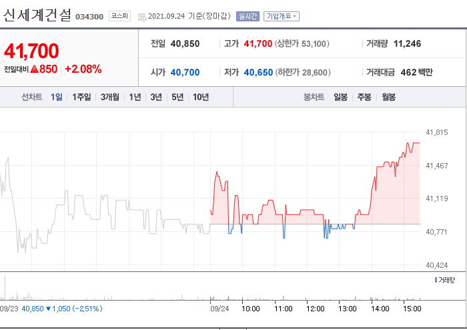Click the calendar clock icon beside the date
The image size is (467, 330).
pyautogui.click(x=141, y=17)
